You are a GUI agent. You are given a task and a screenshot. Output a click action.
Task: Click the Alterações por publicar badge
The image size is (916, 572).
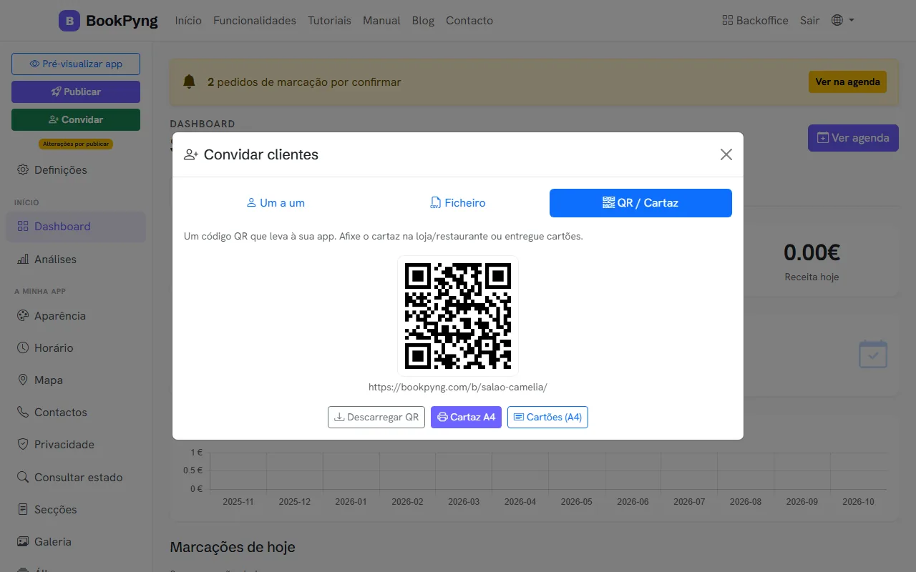76,144
